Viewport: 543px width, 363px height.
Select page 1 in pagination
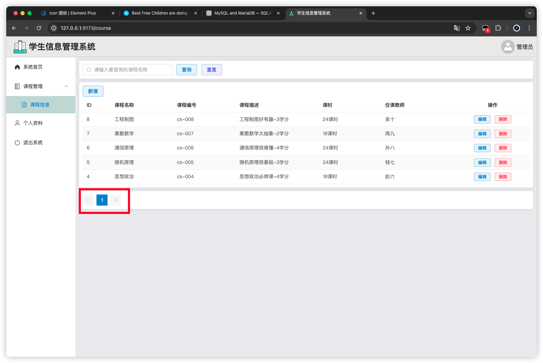coord(102,200)
